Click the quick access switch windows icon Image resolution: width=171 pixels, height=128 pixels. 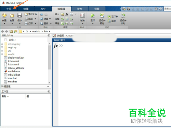(156, 9)
